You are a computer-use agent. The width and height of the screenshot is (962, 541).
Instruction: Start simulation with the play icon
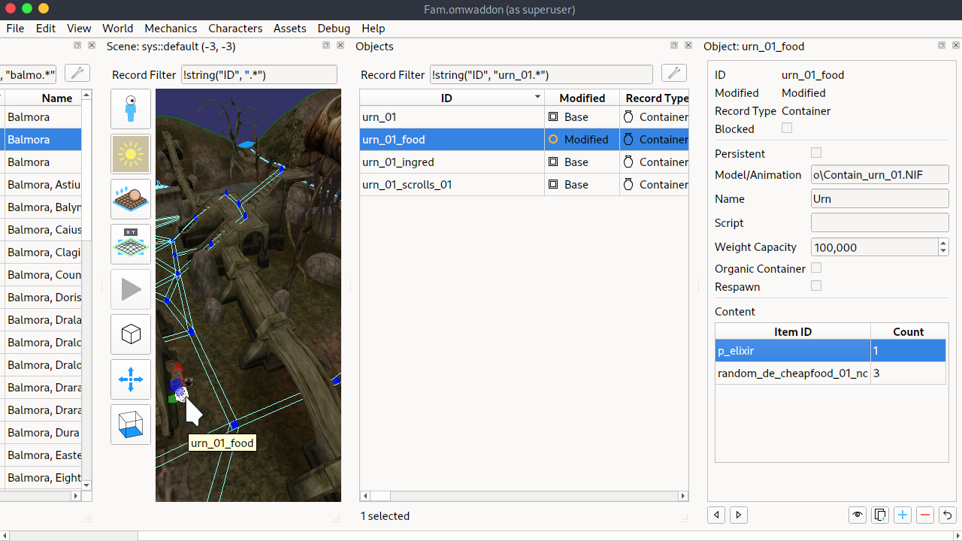tap(131, 289)
